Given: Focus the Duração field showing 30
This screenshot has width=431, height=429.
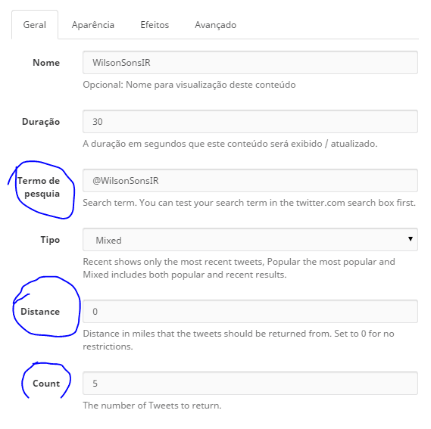Looking at the screenshot, I should pyautogui.click(x=250, y=121).
